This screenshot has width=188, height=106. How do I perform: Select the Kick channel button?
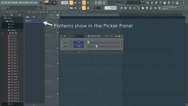tap(78, 42)
